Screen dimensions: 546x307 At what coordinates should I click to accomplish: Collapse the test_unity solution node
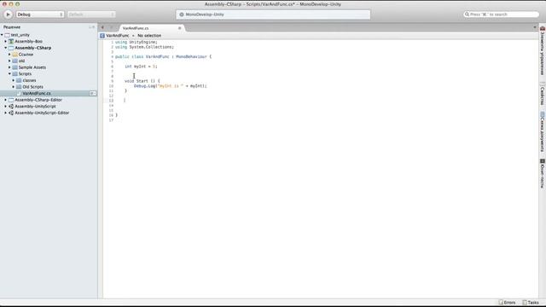[2, 35]
